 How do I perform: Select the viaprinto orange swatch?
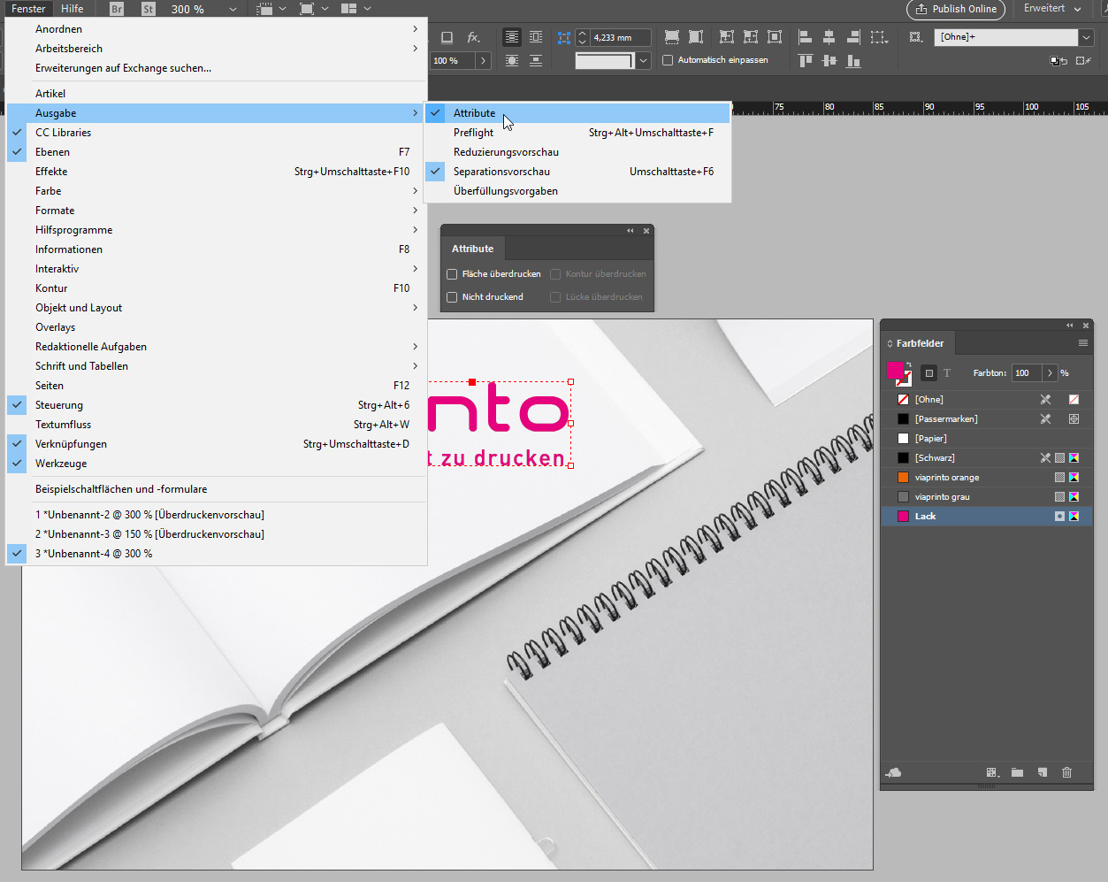pos(987,478)
